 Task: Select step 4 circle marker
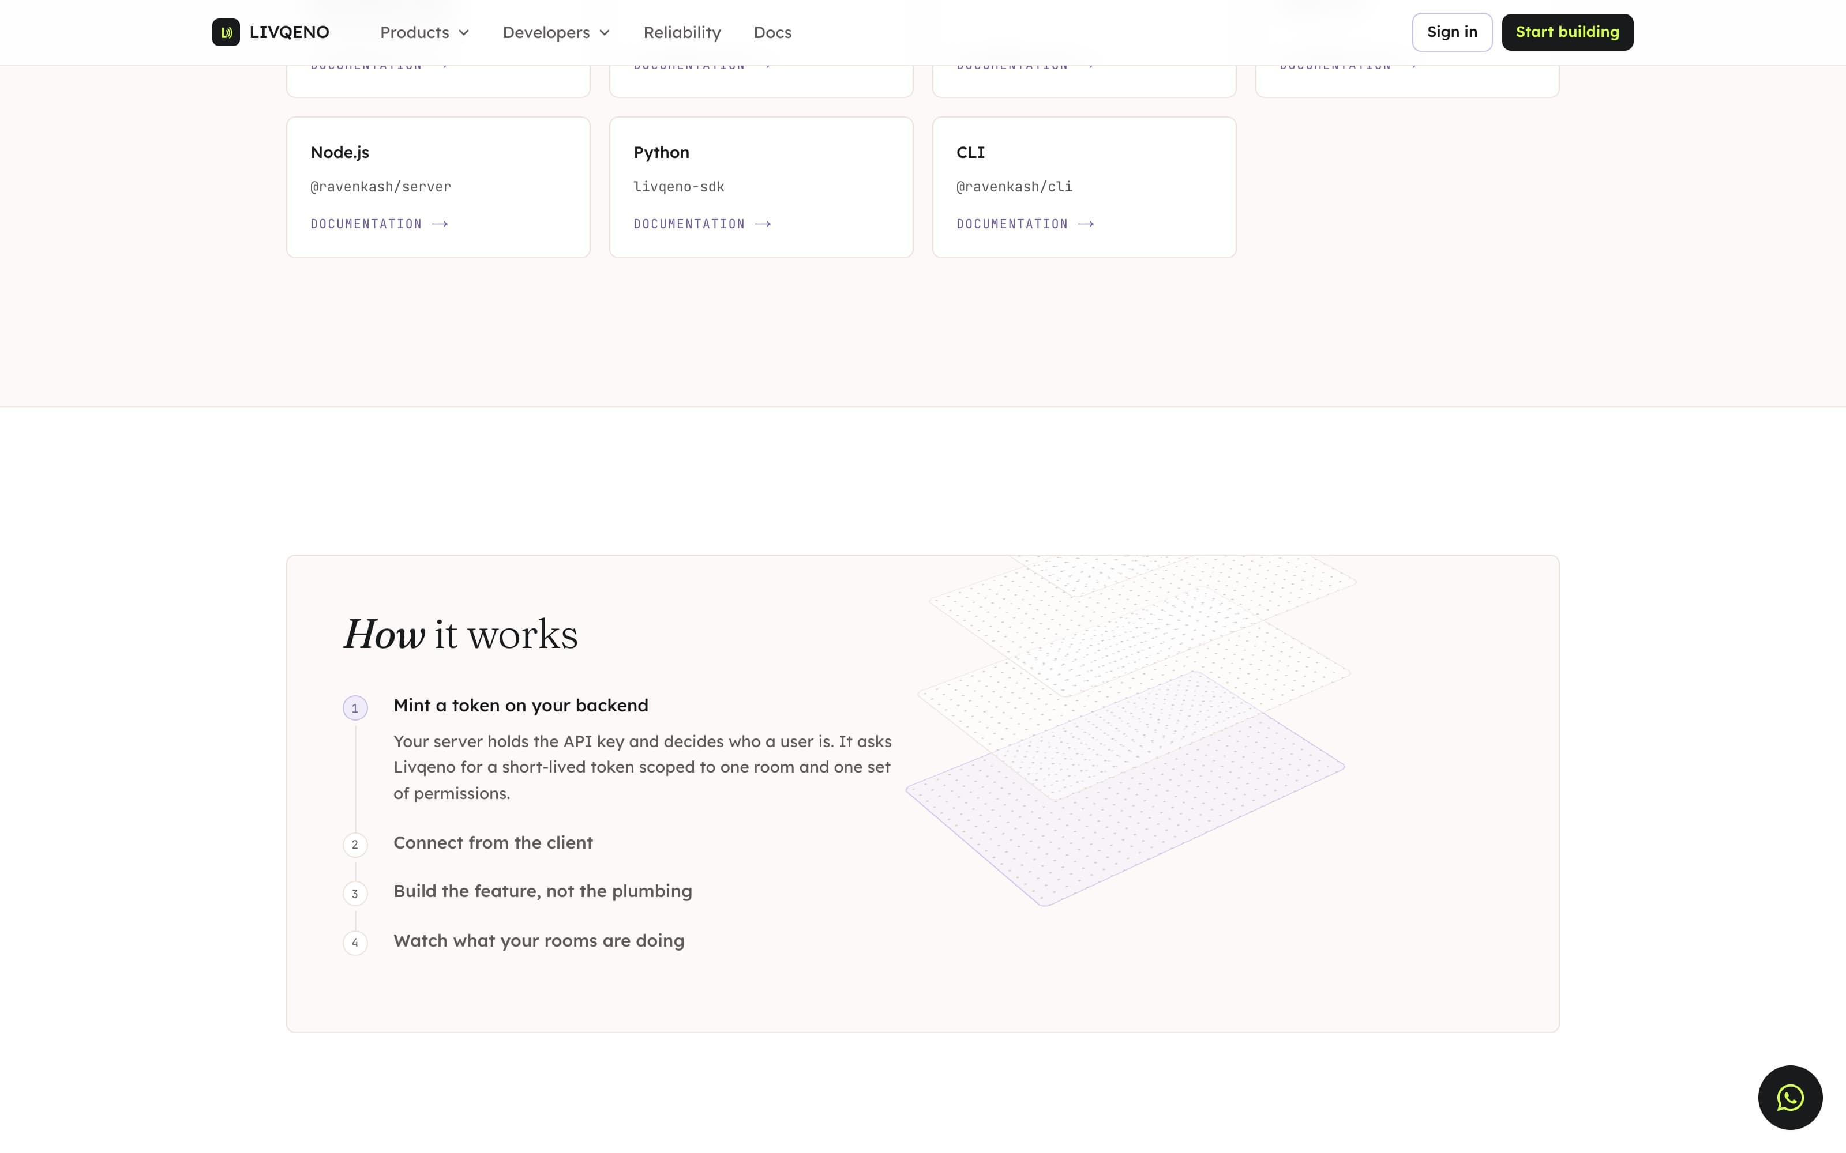(355, 943)
